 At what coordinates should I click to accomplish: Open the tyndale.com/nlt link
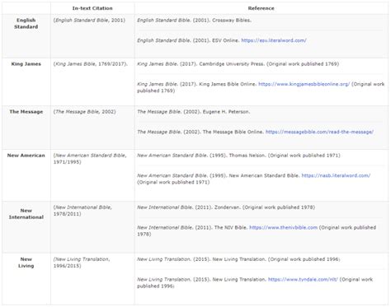303,279
